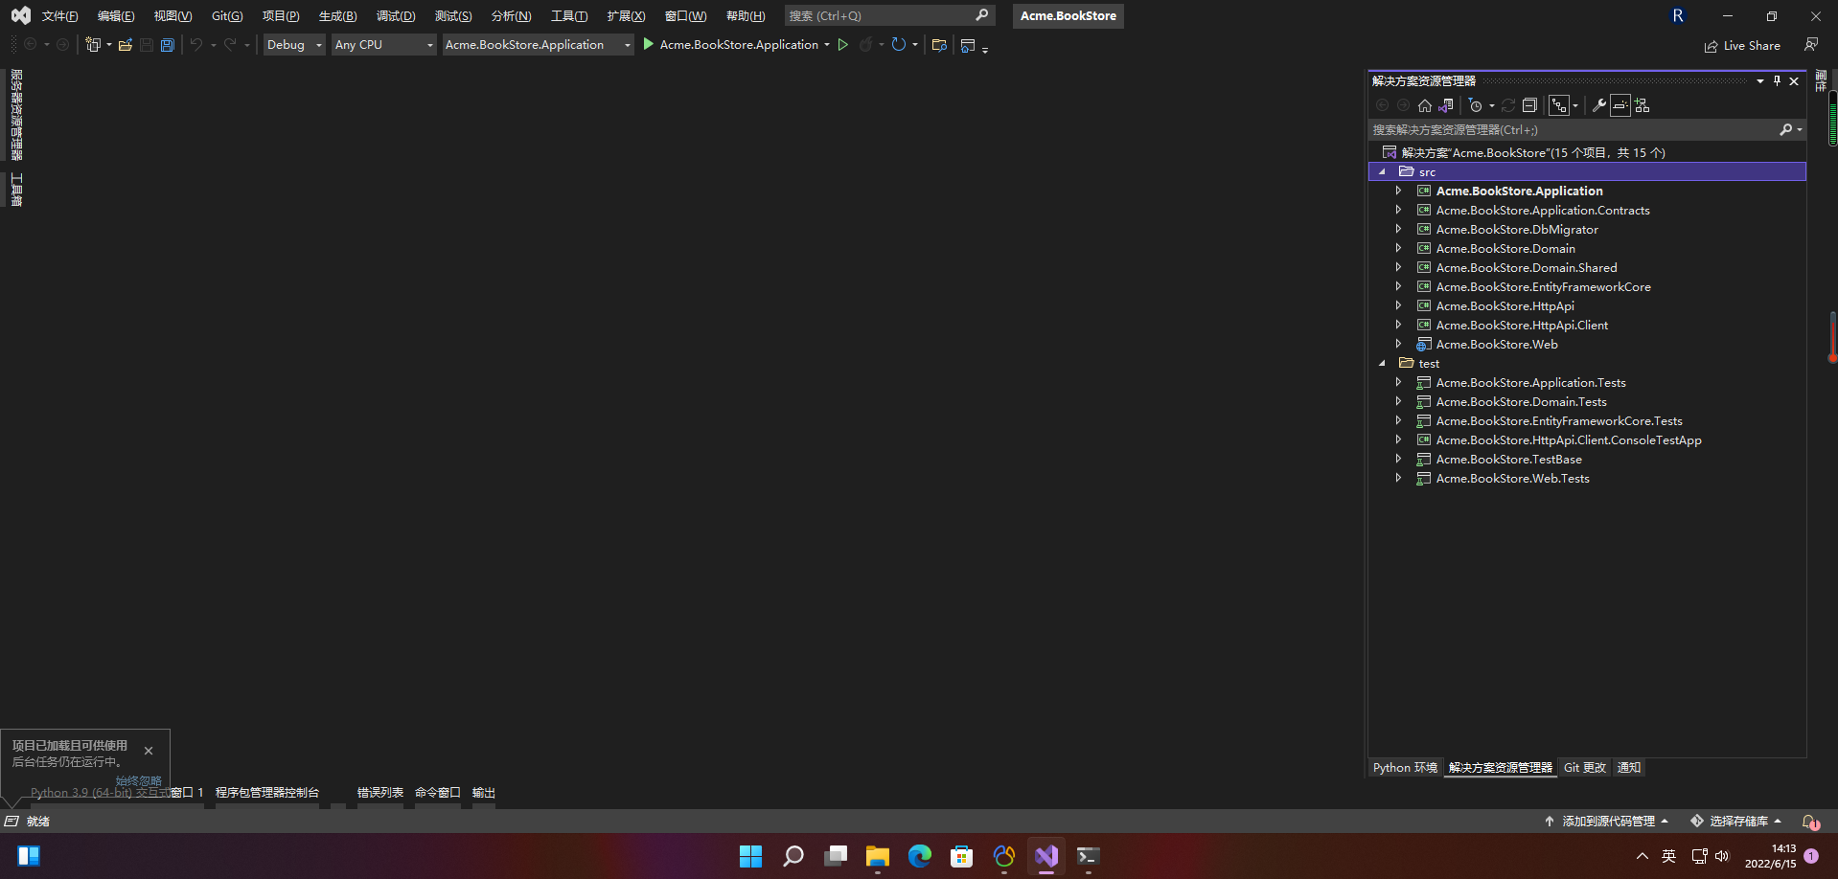
Task: Click Home icon in Solution Explorer toolbar
Action: pyautogui.click(x=1425, y=105)
